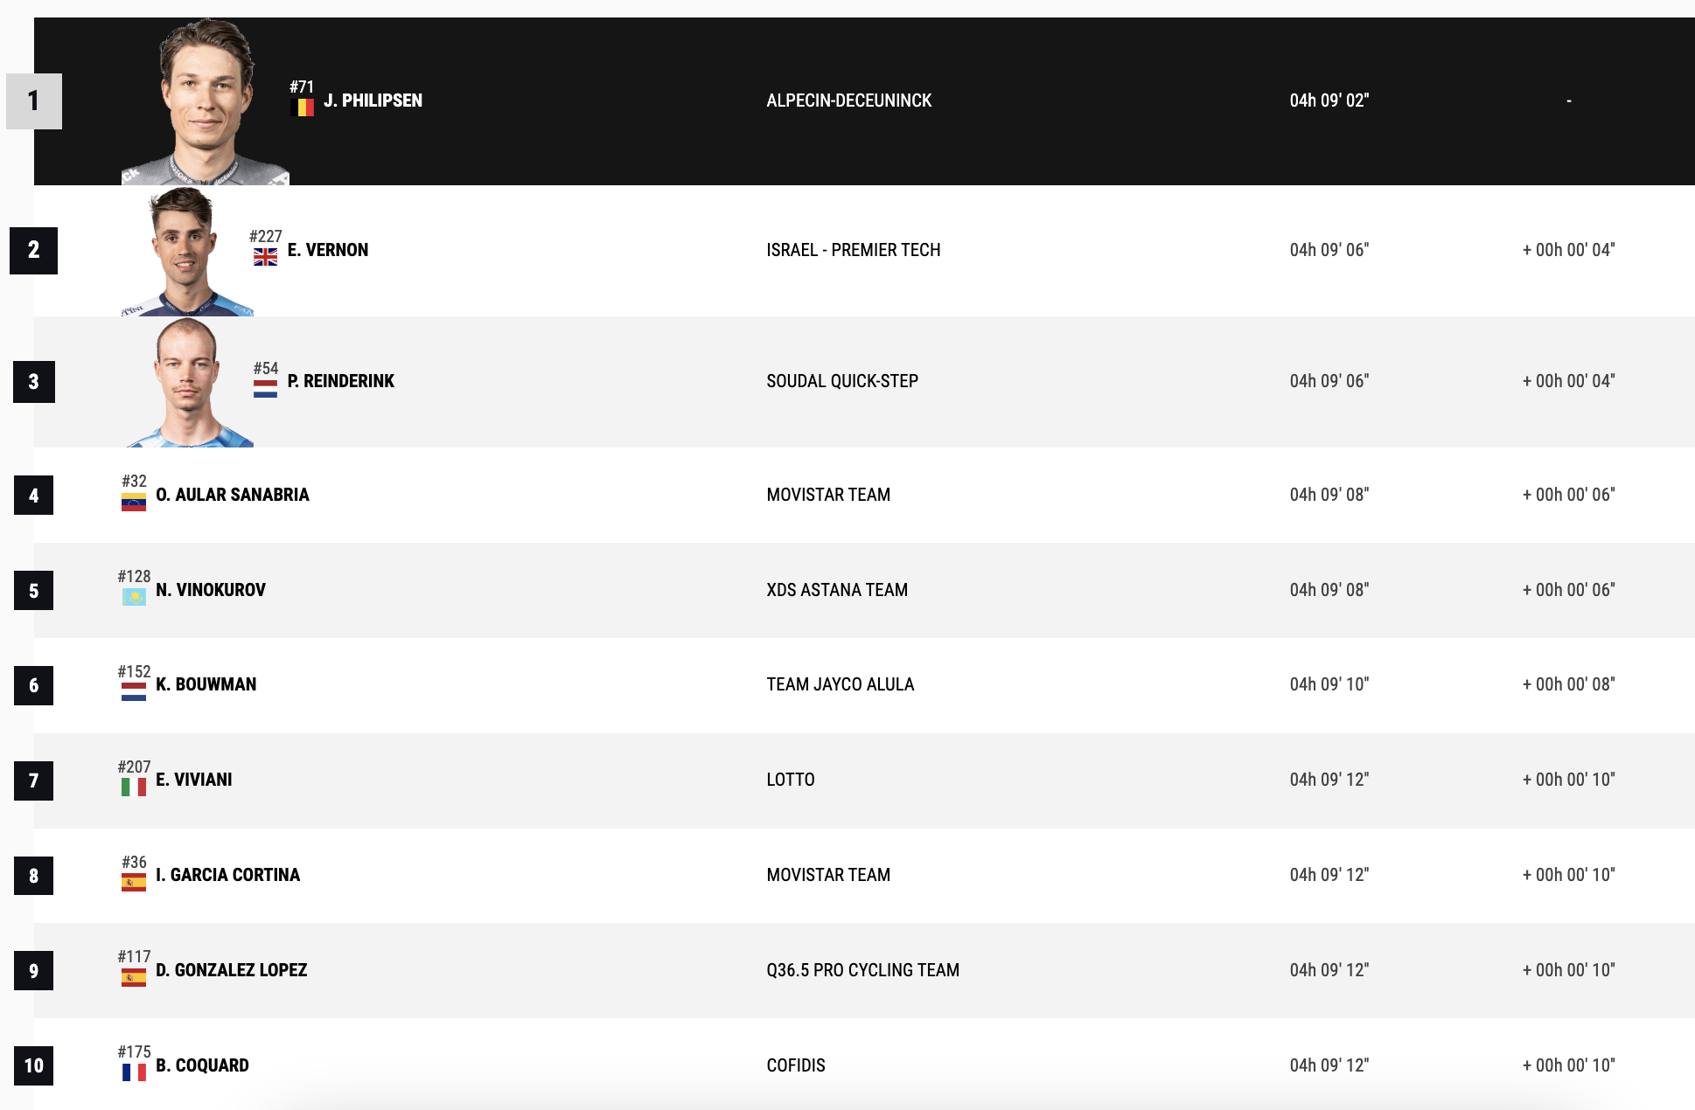
Task: Click the rank 10 position badge
Action: [34, 1065]
